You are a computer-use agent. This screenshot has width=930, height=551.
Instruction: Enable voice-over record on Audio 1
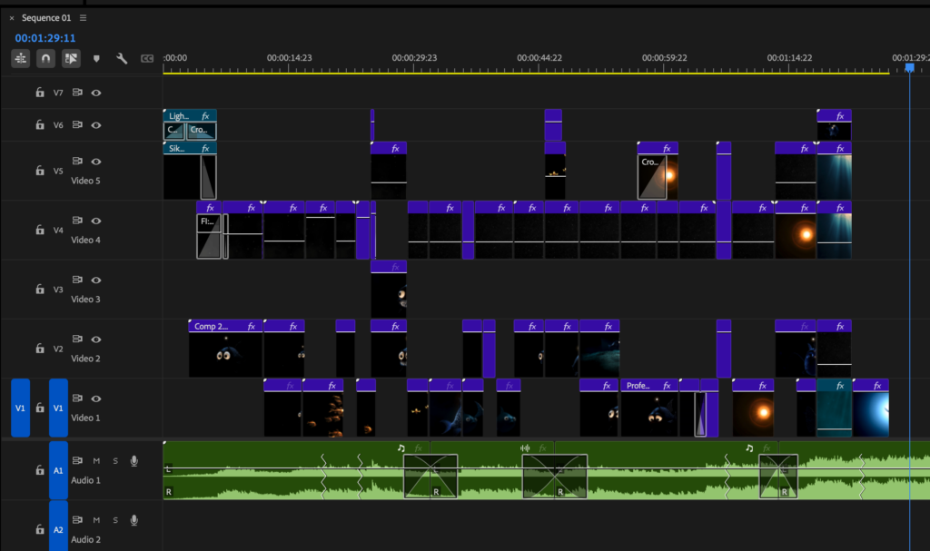pos(134,461)
